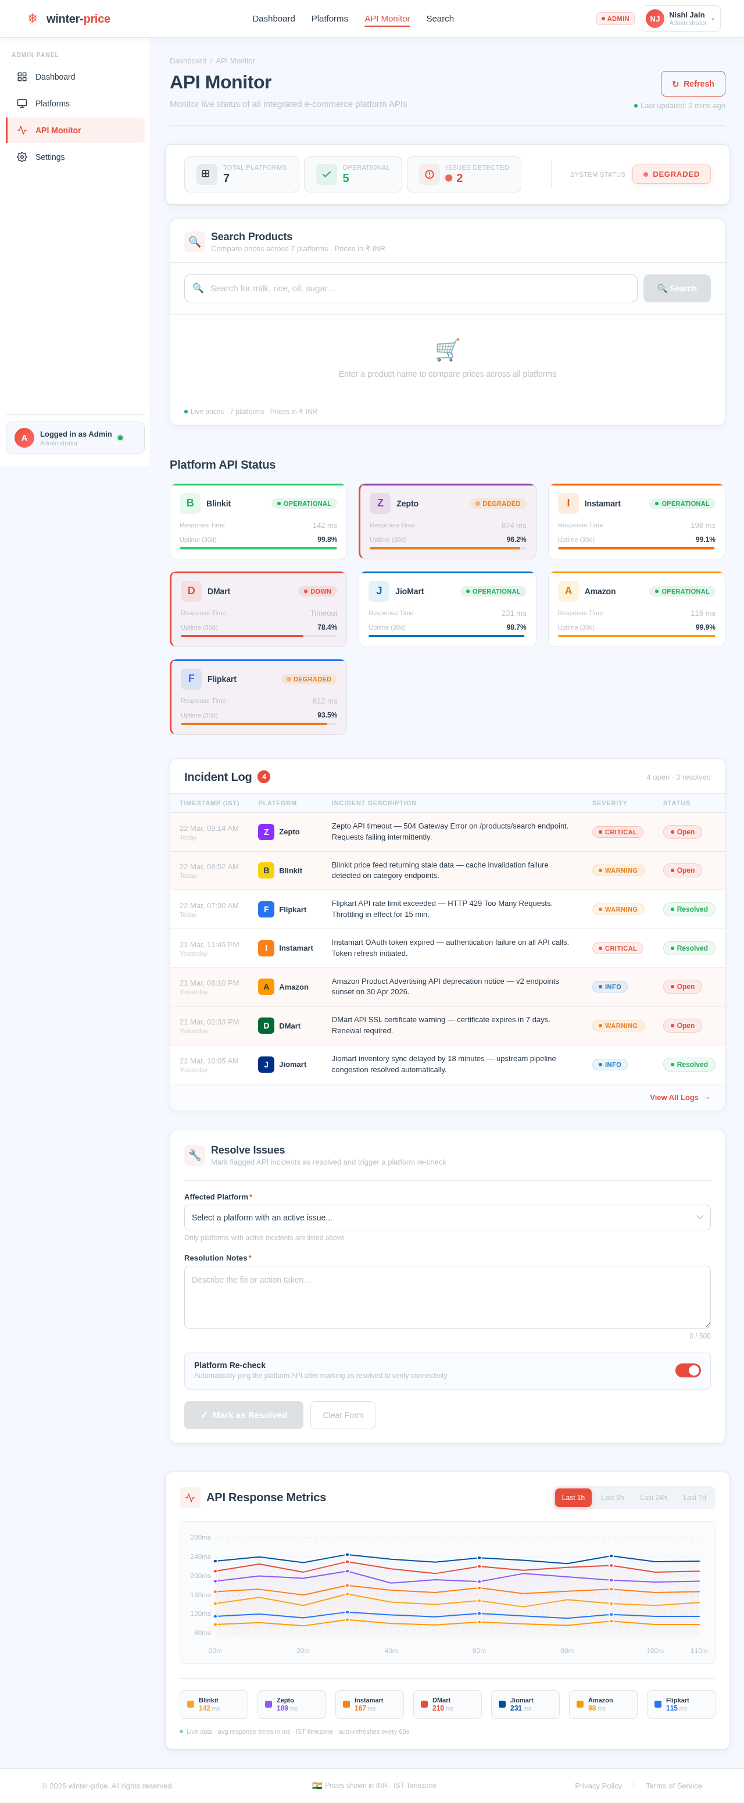Click the Refresh button
Screen dimensions: 744x1803
tap(693, 84)
